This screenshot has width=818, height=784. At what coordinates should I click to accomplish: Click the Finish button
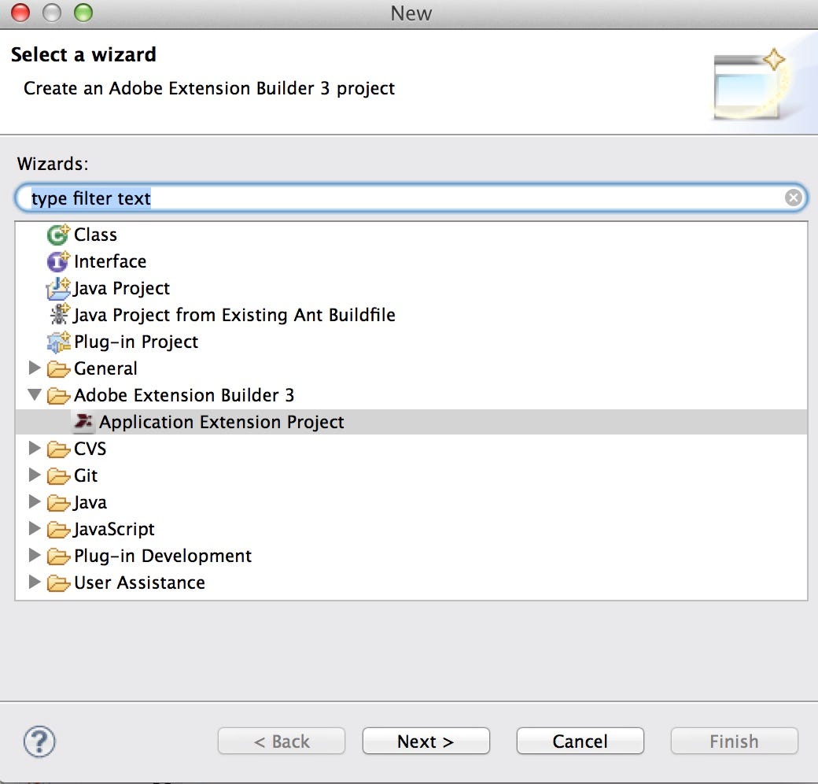[734, 741]
